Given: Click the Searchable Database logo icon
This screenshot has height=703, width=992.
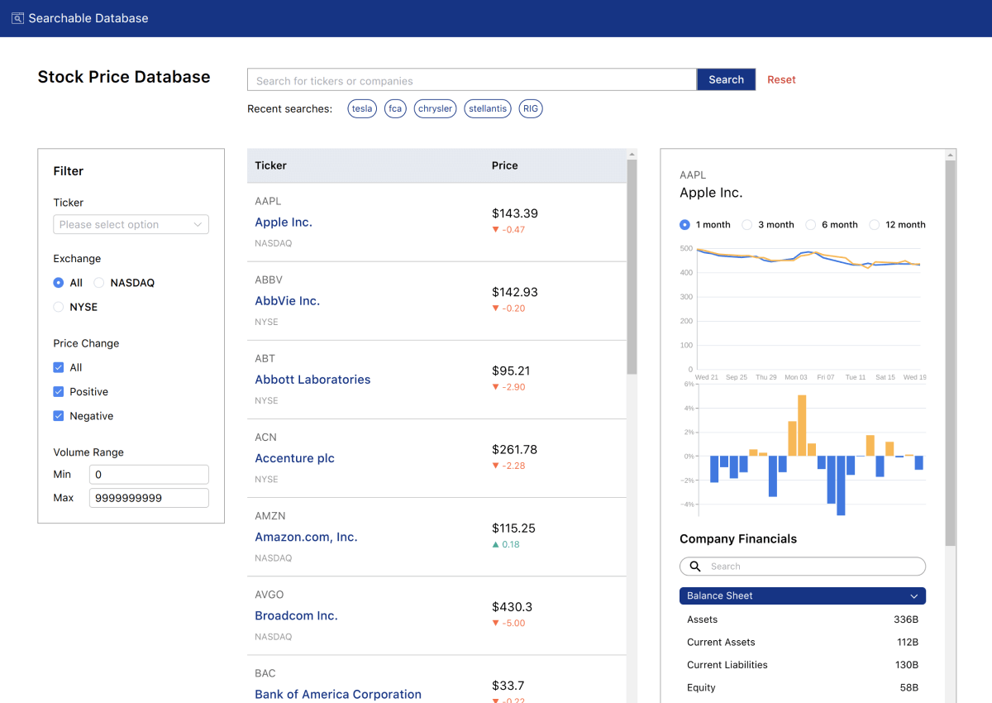Looking at the screenshot, I should [x=17, y=18].
